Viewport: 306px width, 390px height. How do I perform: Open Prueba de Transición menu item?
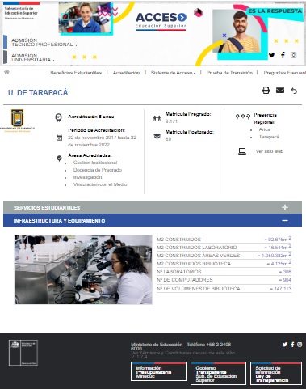[x=229, y=73]
